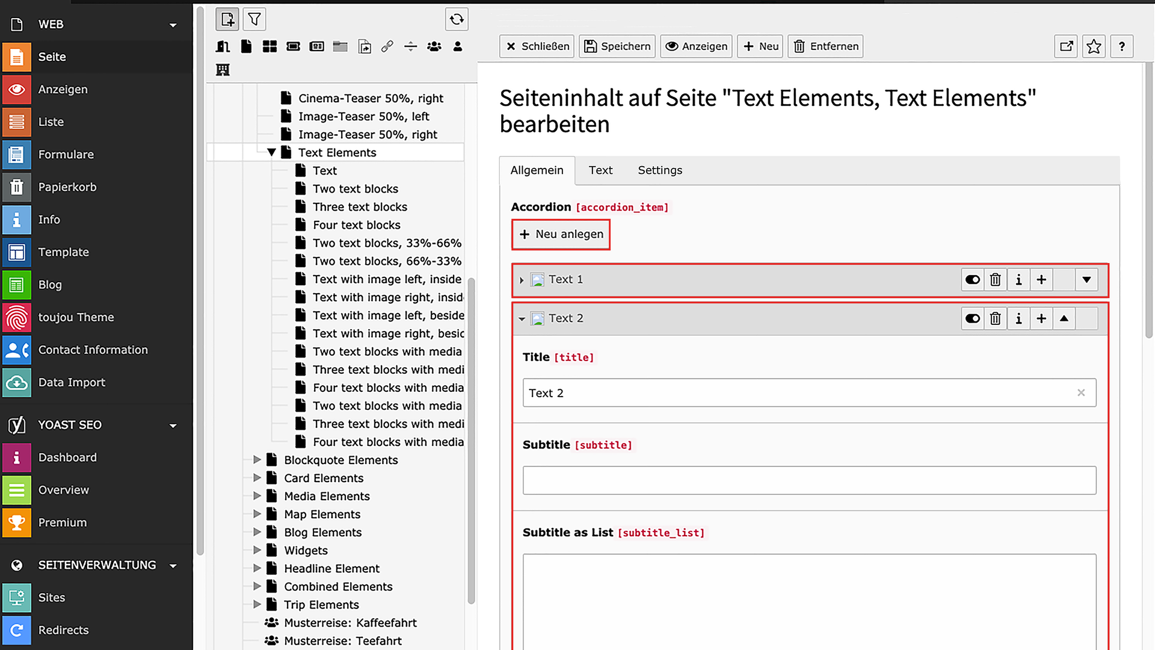Switch to the Text tab
Viewport: 1155px width, 650px height.
click(600, 170)
